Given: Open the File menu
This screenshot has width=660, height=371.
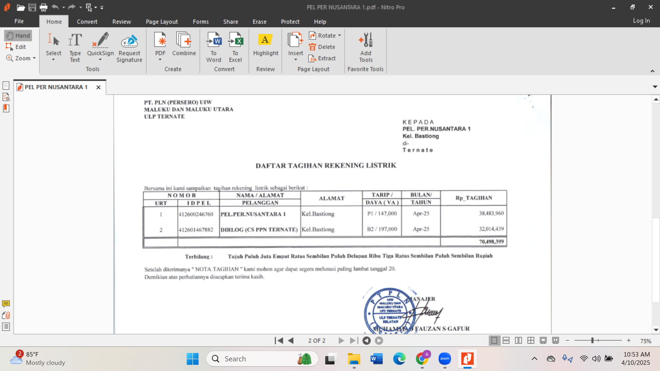Looking at the screenshot, I should [x=19, y=21].
